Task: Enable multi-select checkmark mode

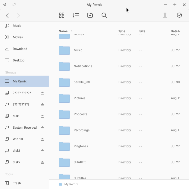Action: tap(179, 15)
